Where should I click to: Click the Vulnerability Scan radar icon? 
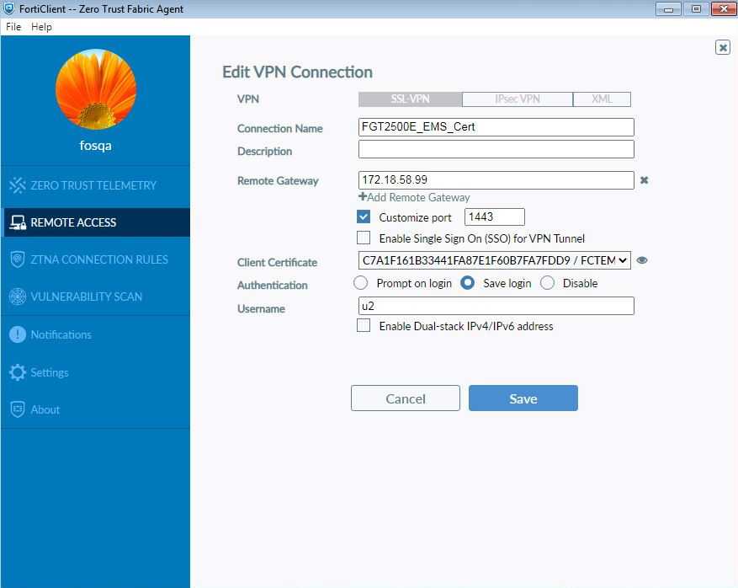tap(18, 297)
